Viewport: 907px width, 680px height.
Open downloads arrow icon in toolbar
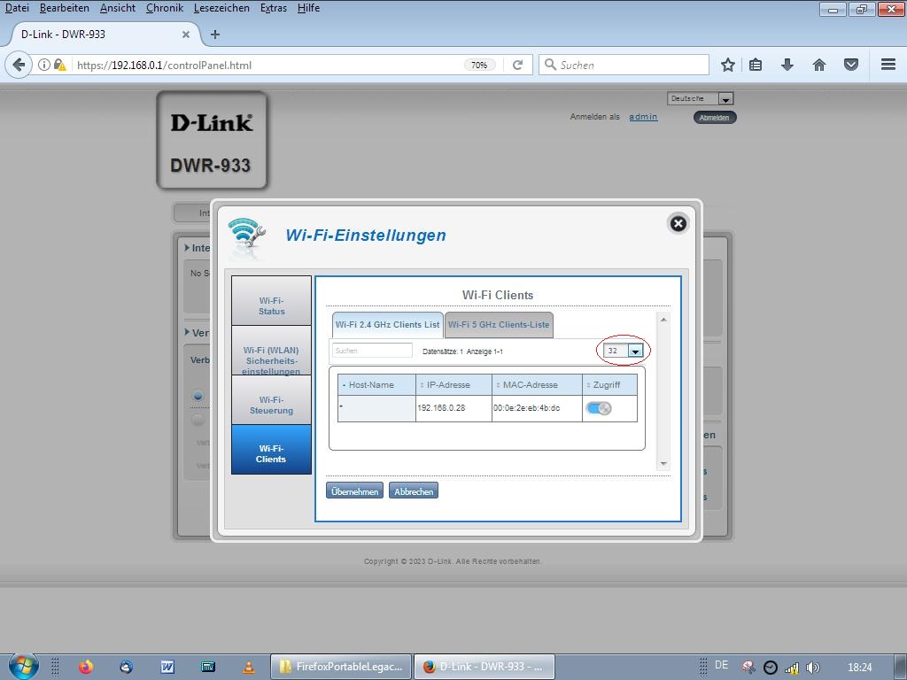tap(787, 65)
